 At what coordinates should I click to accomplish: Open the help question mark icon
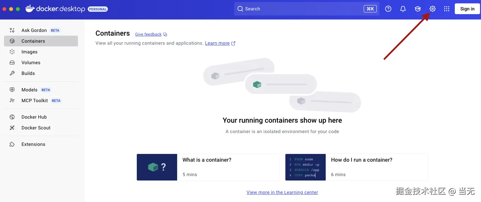tap(388, 9)
